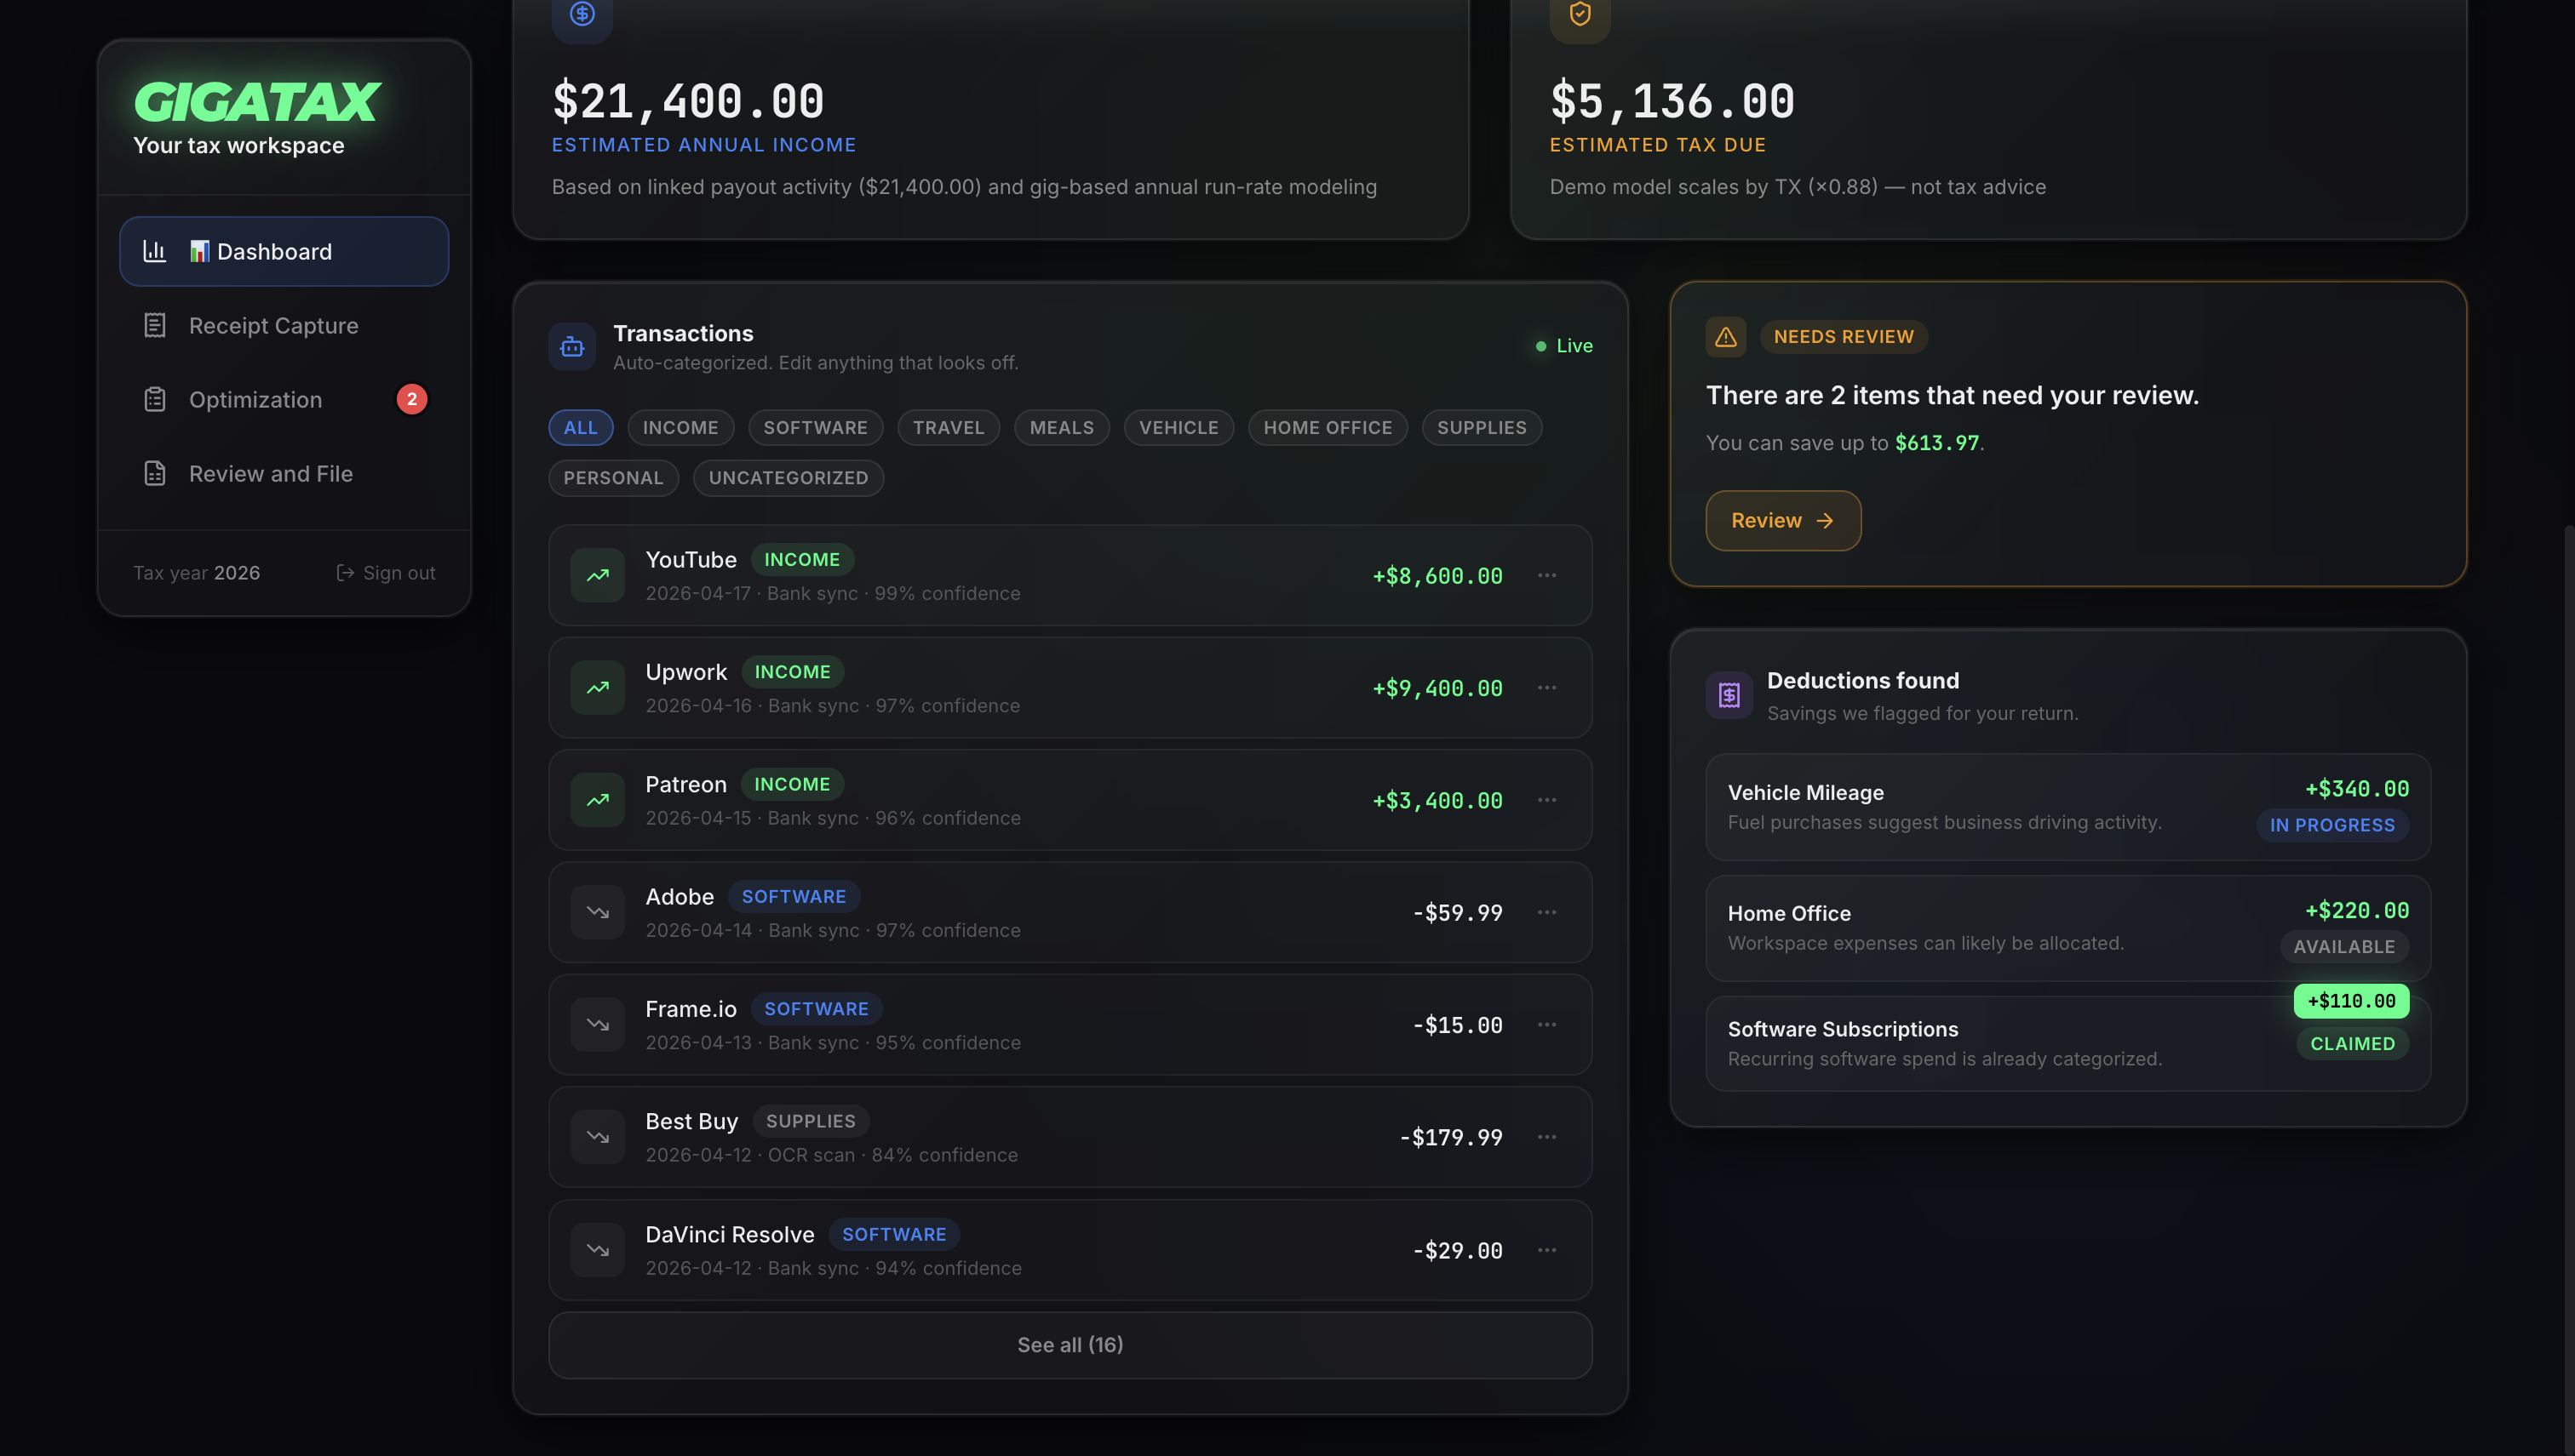Select the Vehicle Mileage deduction card
Viewport: 2575px width, 1456px height.
point(2001,806)
